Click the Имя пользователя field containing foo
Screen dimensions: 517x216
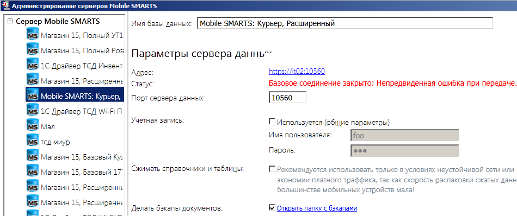click(x=404, y=136)
